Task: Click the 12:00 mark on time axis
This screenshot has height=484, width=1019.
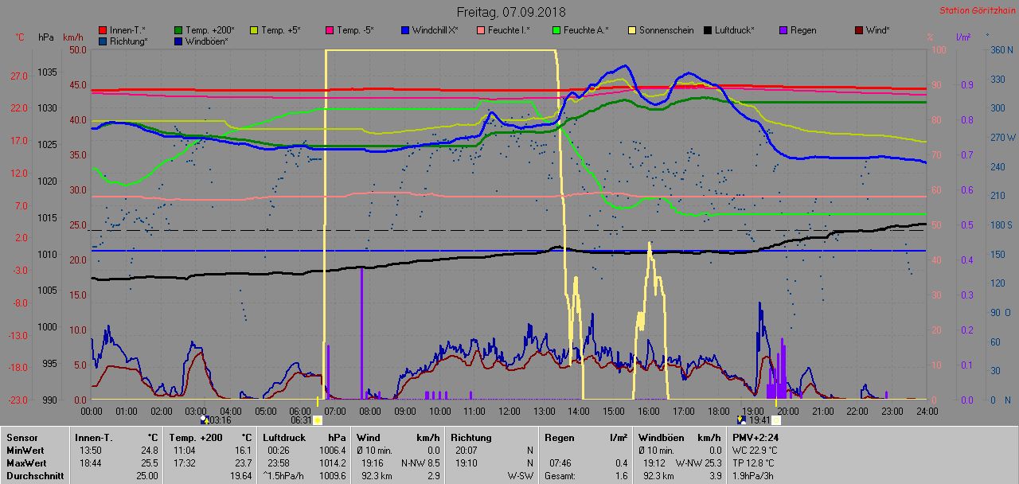Action: (509, 411)
